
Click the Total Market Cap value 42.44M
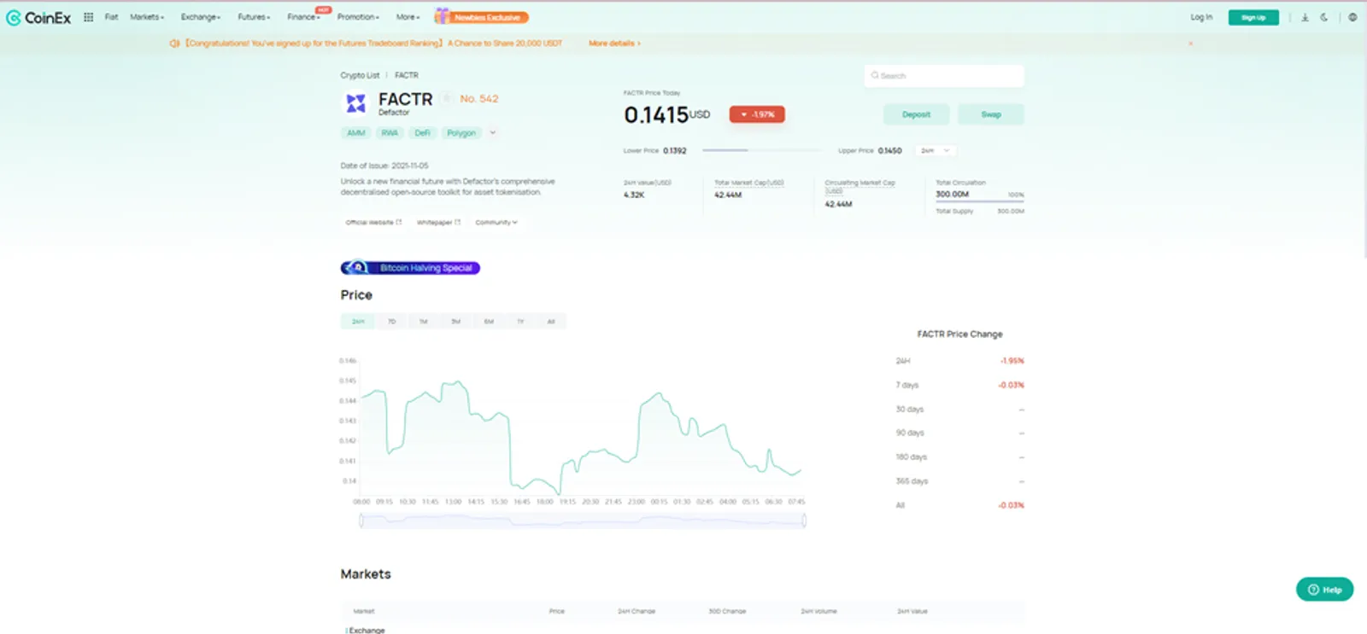728,195
